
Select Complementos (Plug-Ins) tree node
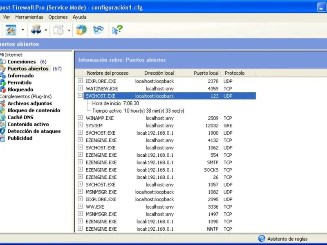[x=26, y=96]
